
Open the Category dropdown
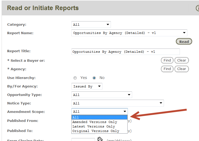point(91,25)
